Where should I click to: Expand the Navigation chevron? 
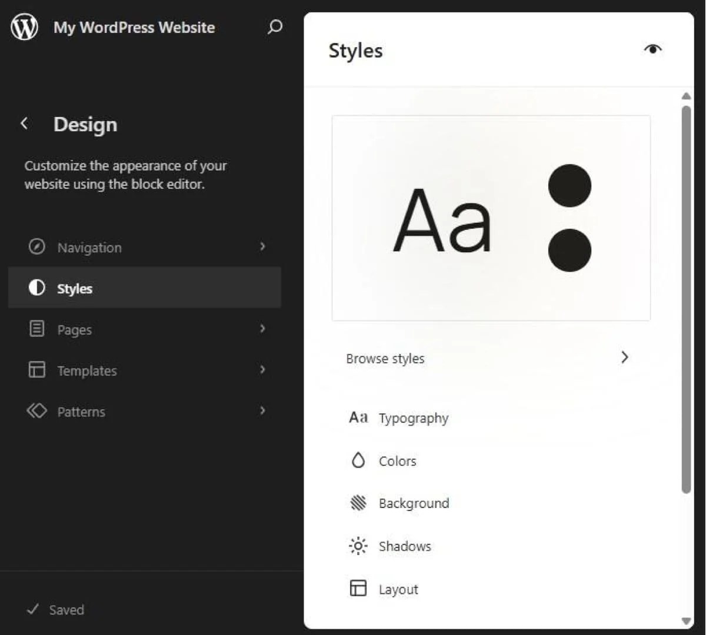click(x=262, y=247)
